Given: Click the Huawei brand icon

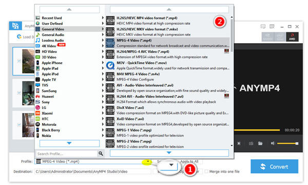Looking at the screenshot, I should tap(37, 96).
